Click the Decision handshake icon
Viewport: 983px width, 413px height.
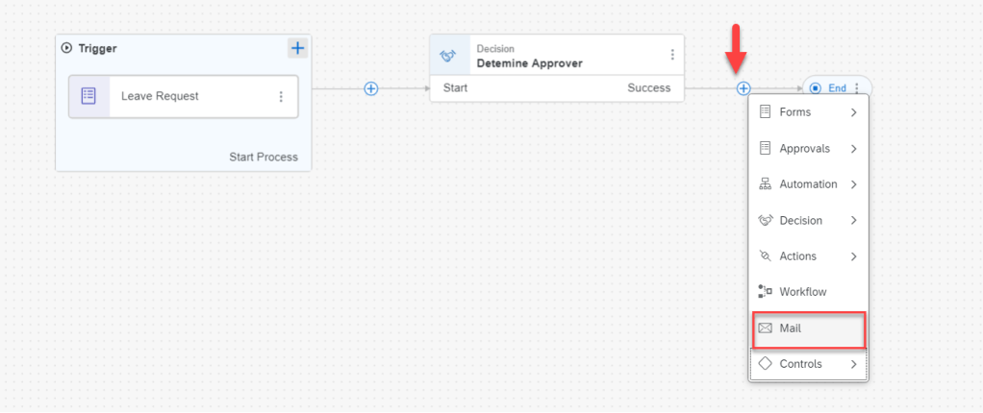click(447, 56)
